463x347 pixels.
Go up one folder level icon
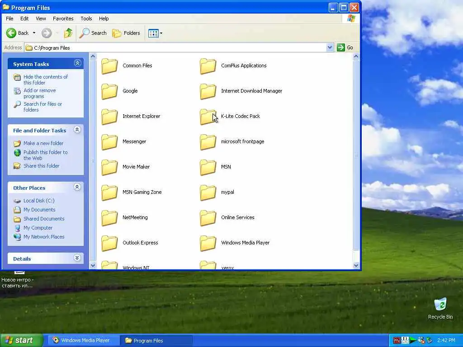point(68,33)
